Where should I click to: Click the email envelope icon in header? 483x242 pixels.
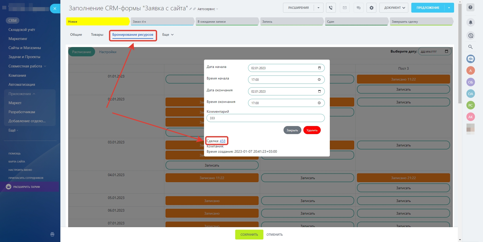[345, 8]
